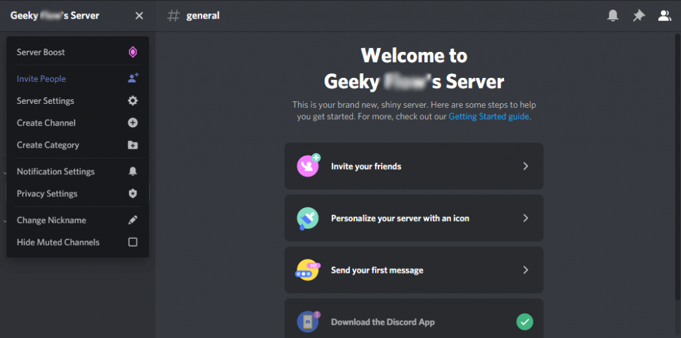Click the Create Category folder icon
681x338 pixels.
pyautogui.click(x=133, y=145)
